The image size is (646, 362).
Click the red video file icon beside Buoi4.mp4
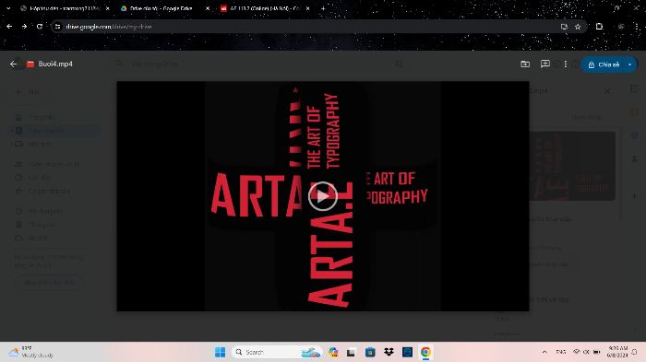30,64
